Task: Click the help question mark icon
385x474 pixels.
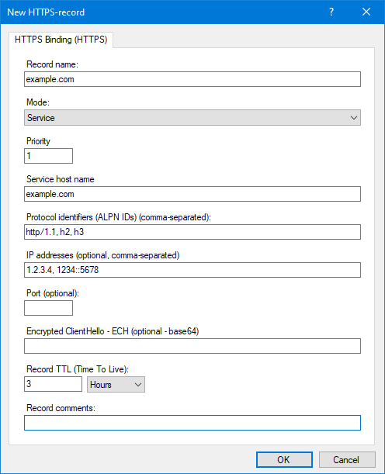Action: 331,12
